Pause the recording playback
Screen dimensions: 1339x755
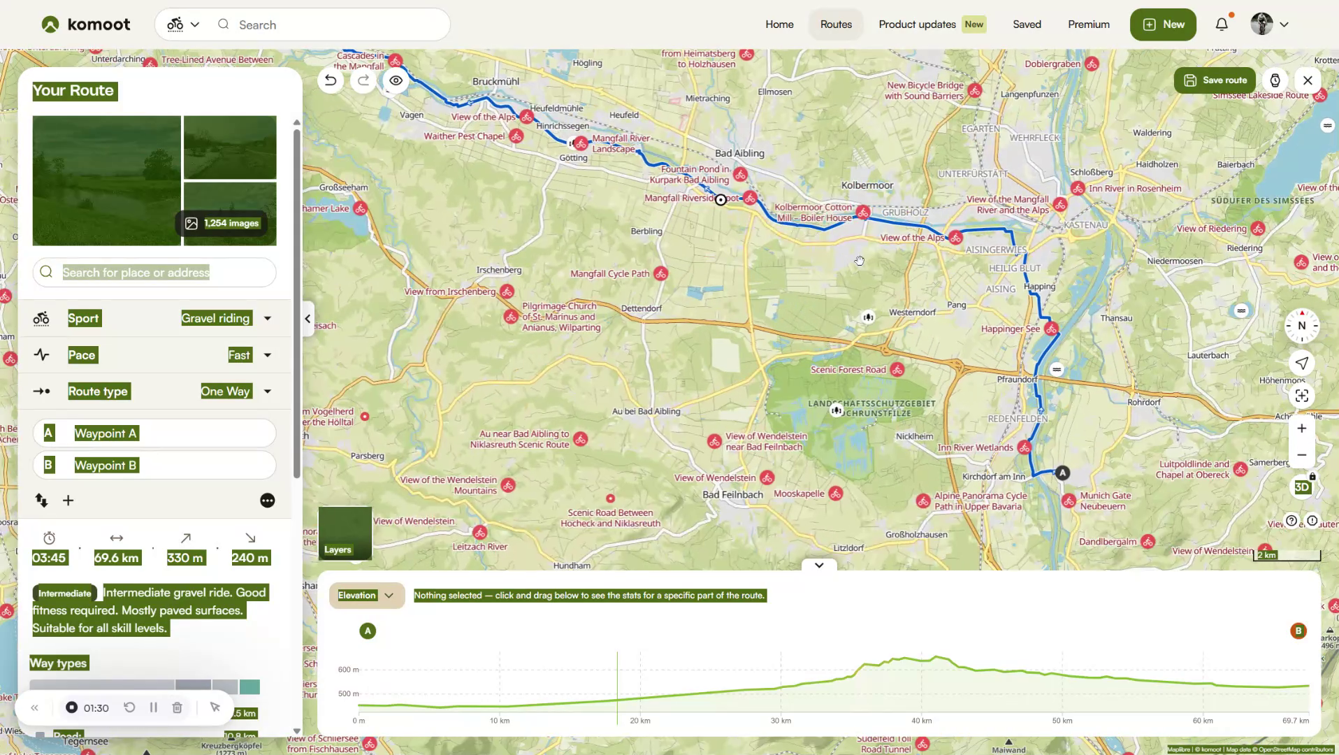click(x=153, y=707)
